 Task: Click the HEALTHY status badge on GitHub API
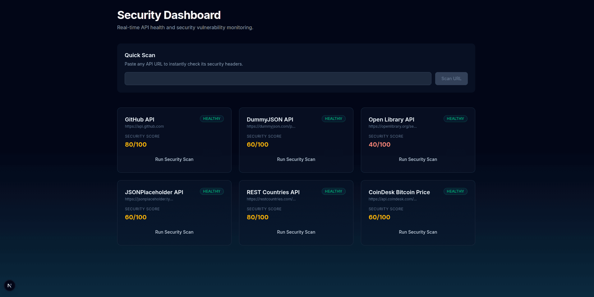(212, 118)
